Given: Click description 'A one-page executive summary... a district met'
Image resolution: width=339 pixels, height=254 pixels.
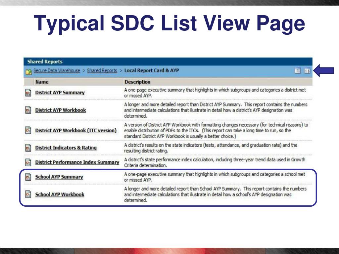Looking at the screenshot, I should pyautogui.click(x=215, y=93).
